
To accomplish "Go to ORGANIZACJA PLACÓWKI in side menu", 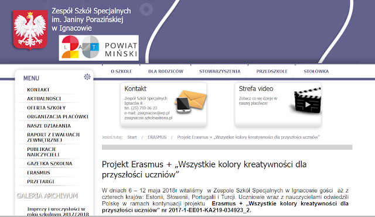I will [57, 117].
